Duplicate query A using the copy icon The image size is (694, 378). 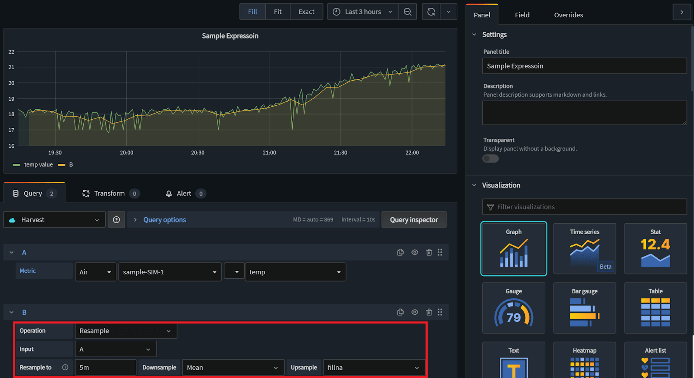point(400,252)
